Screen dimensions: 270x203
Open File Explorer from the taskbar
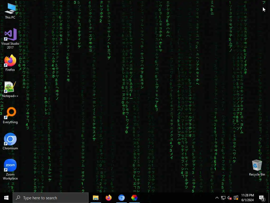click(x=95, y=198)
